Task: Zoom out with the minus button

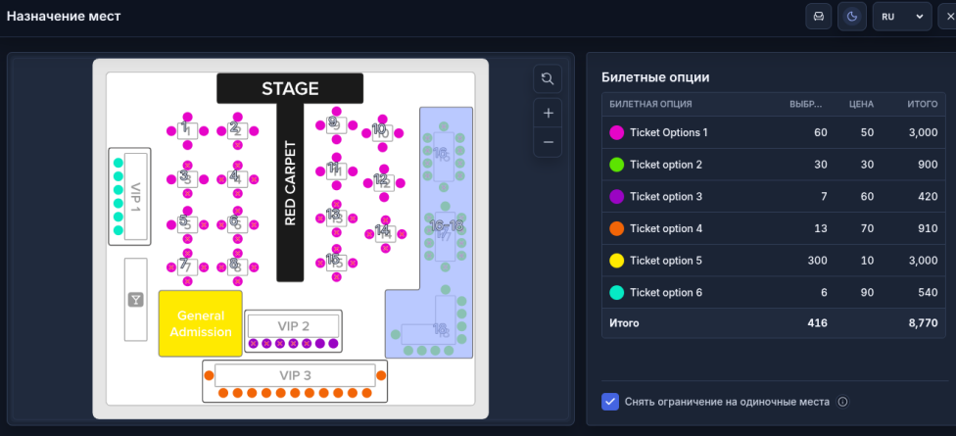Action: [x=548, y=142]
